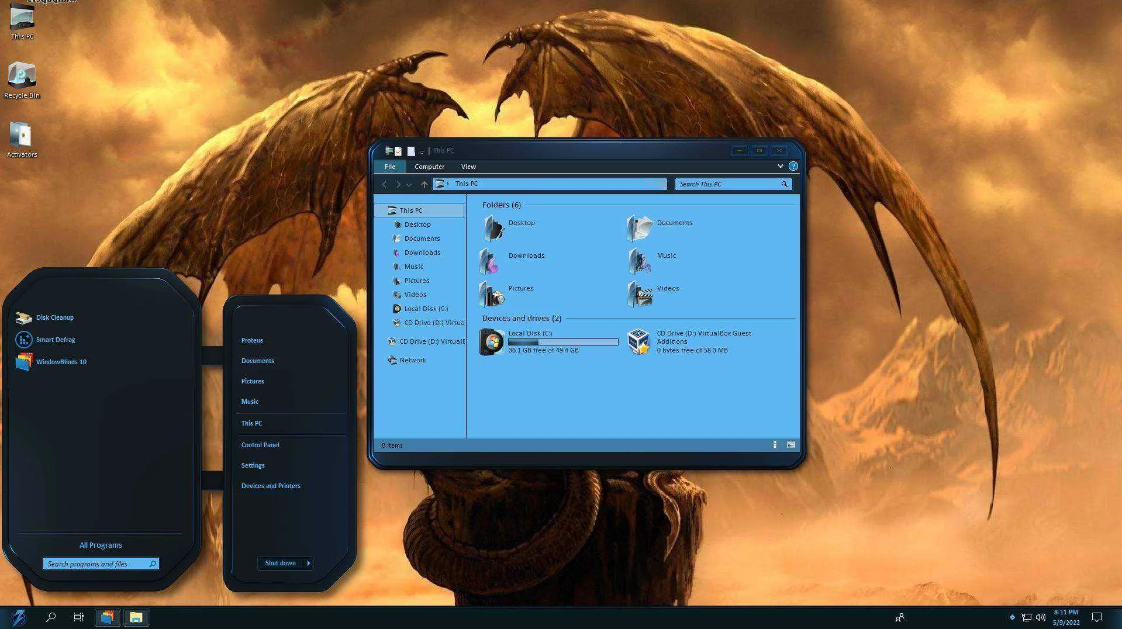Open the volume speaker tray icon

tap(1041, 617)
